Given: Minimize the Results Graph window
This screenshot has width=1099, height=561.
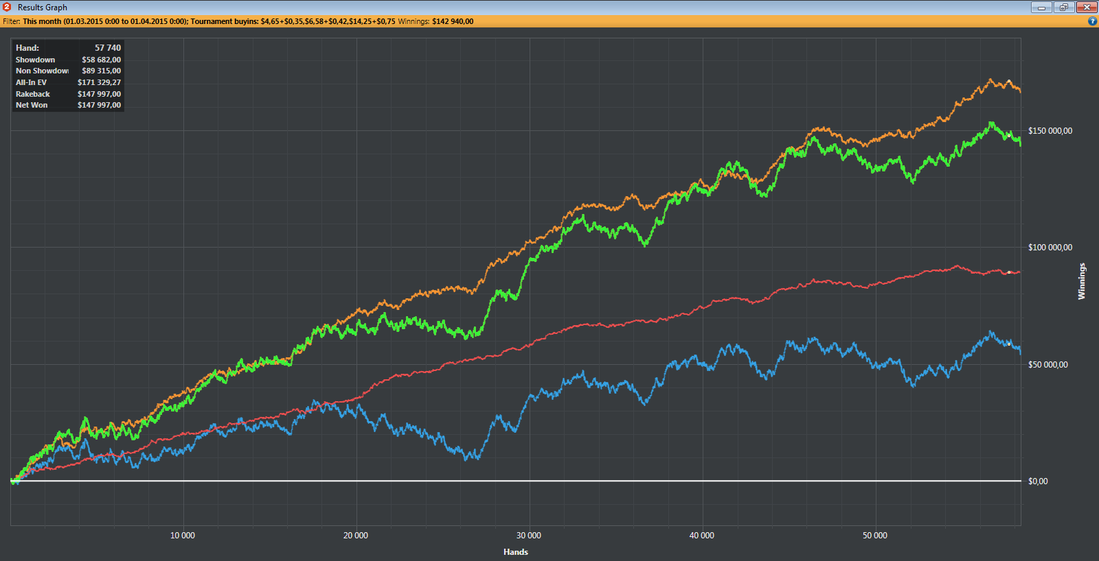Looking at the screenshot, I should 1041,8.
